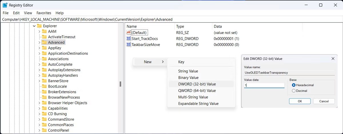This screenshot has width=343, height=134.
Task: Click the (Default) string value icon
Action: click(x=128, y=33)
